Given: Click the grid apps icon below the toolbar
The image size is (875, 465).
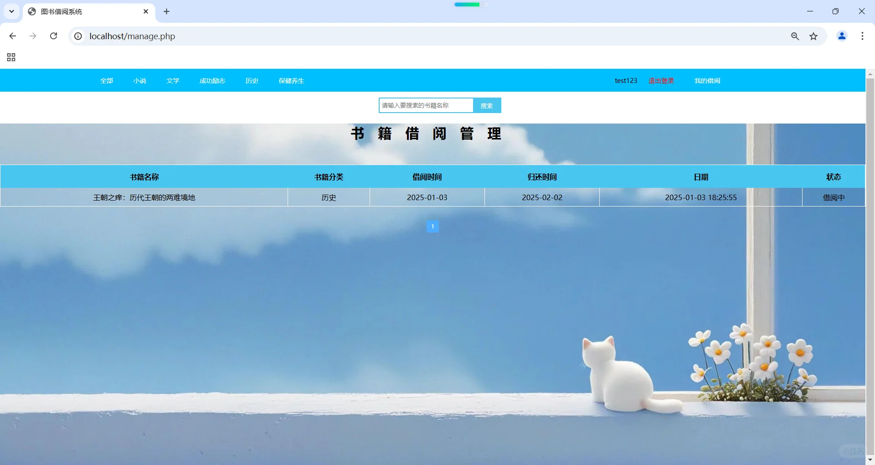Looking at the screenshot, I should point(11,57).
